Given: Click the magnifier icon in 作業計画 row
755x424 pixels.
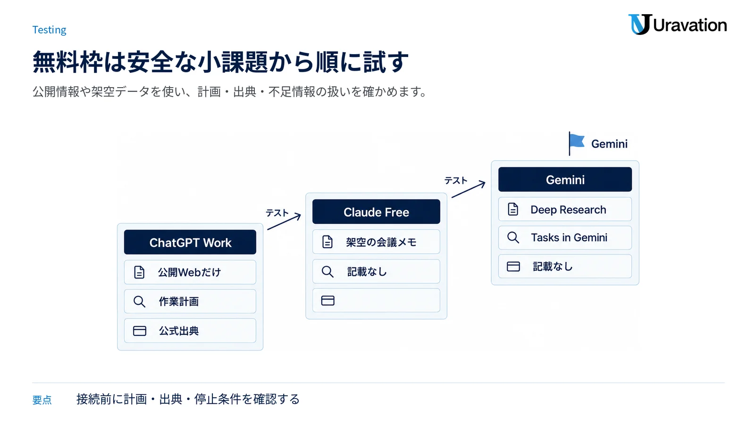Looking at the screenshot, I should [139, 302].
